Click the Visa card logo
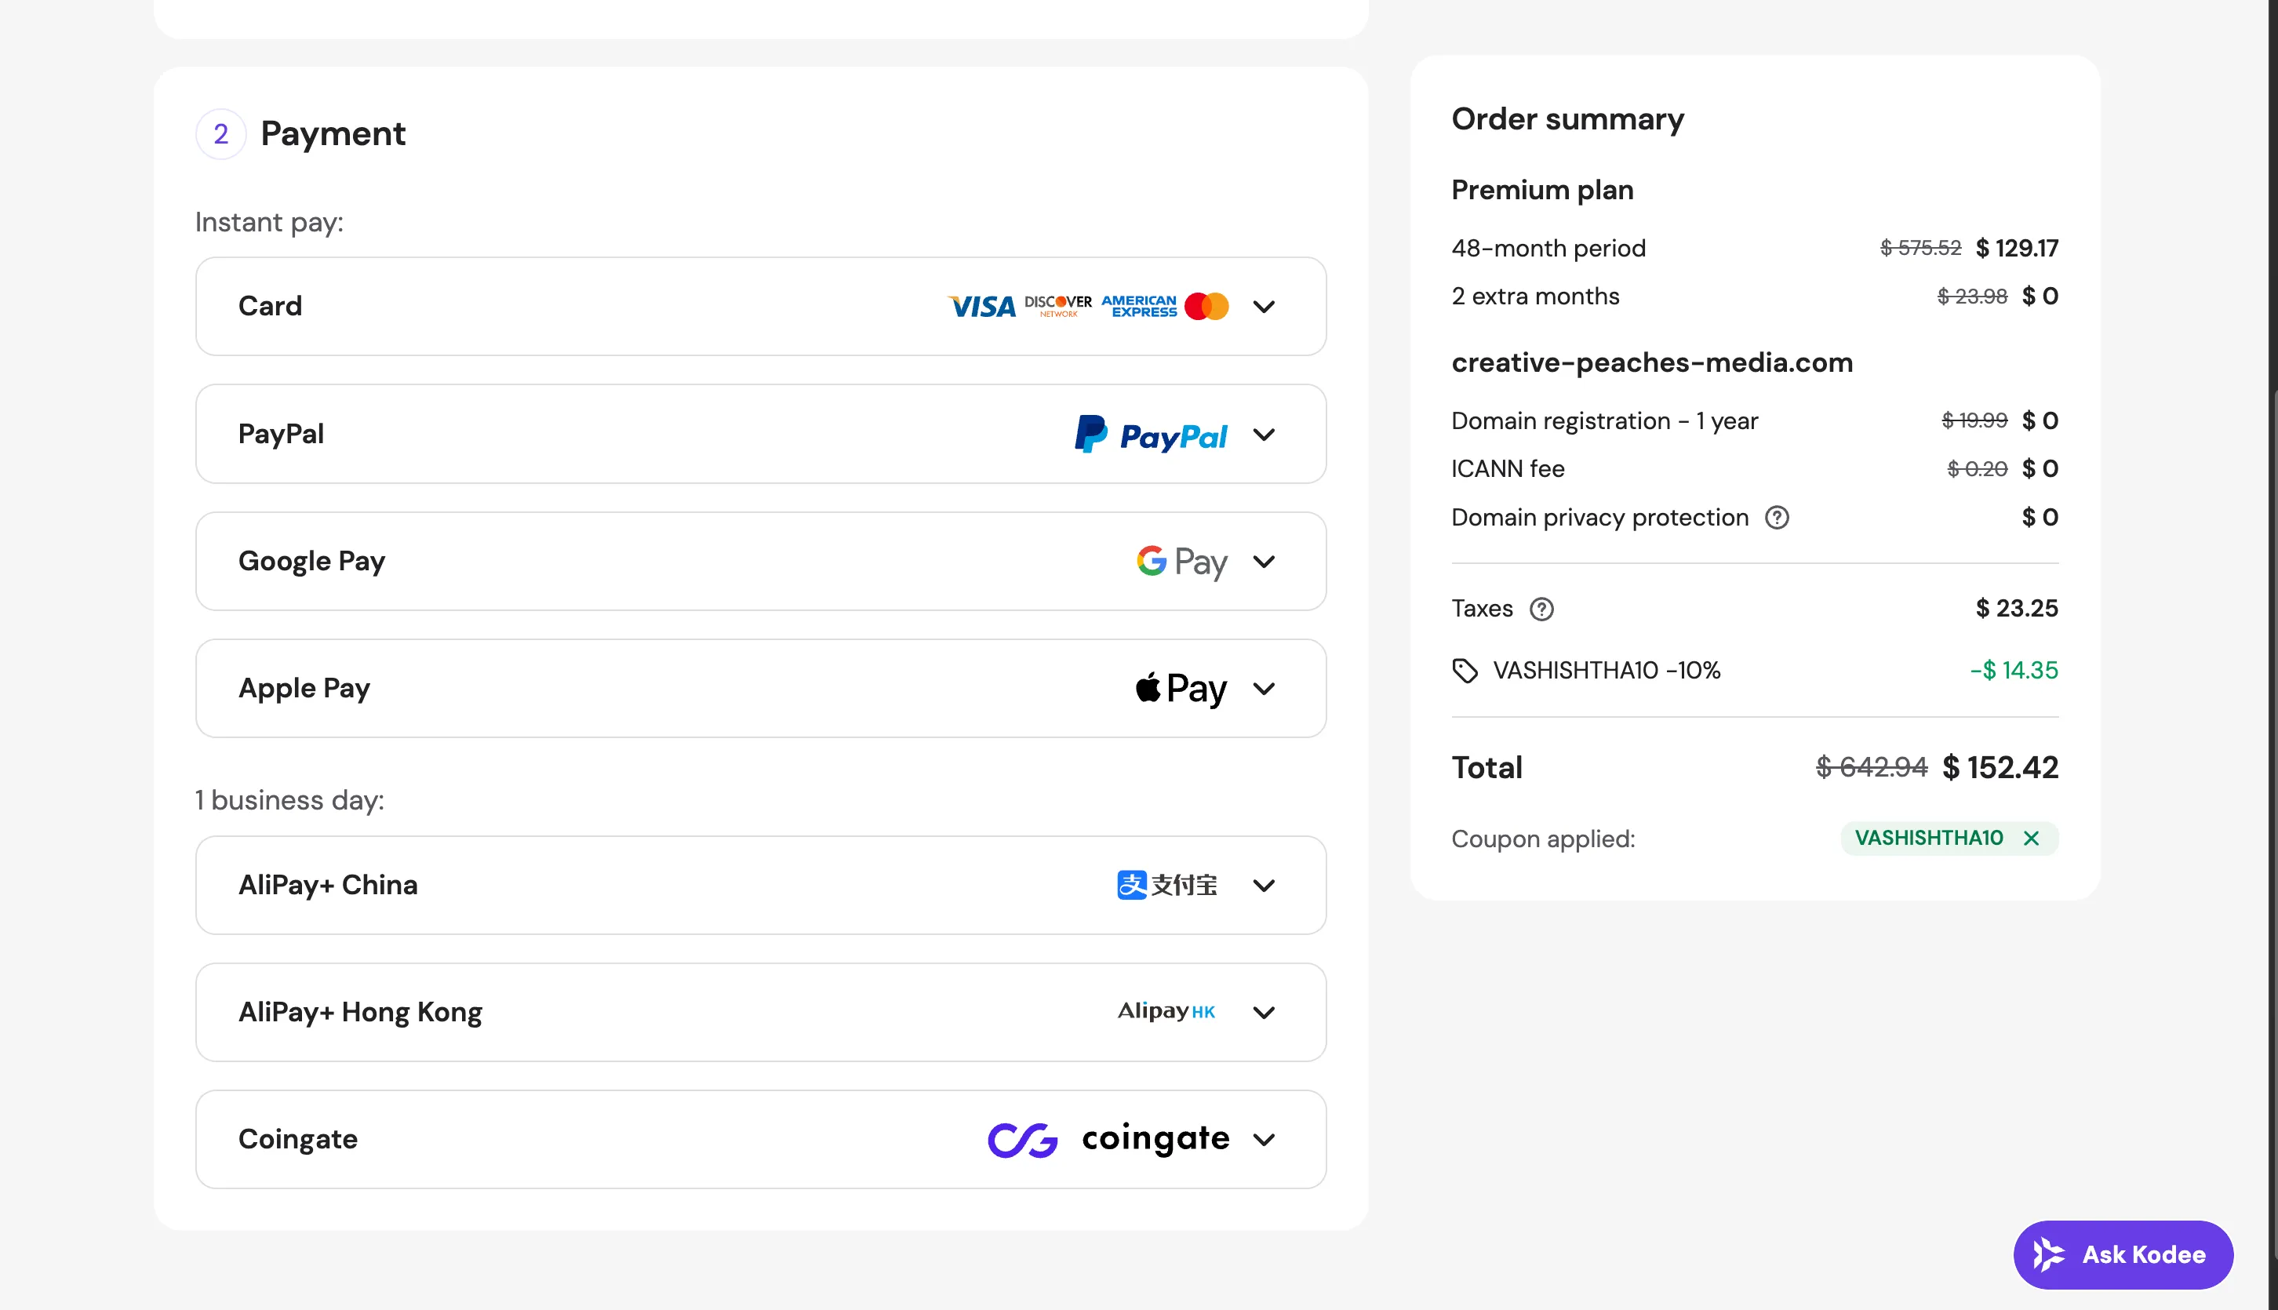 click(x=981, y=307)
